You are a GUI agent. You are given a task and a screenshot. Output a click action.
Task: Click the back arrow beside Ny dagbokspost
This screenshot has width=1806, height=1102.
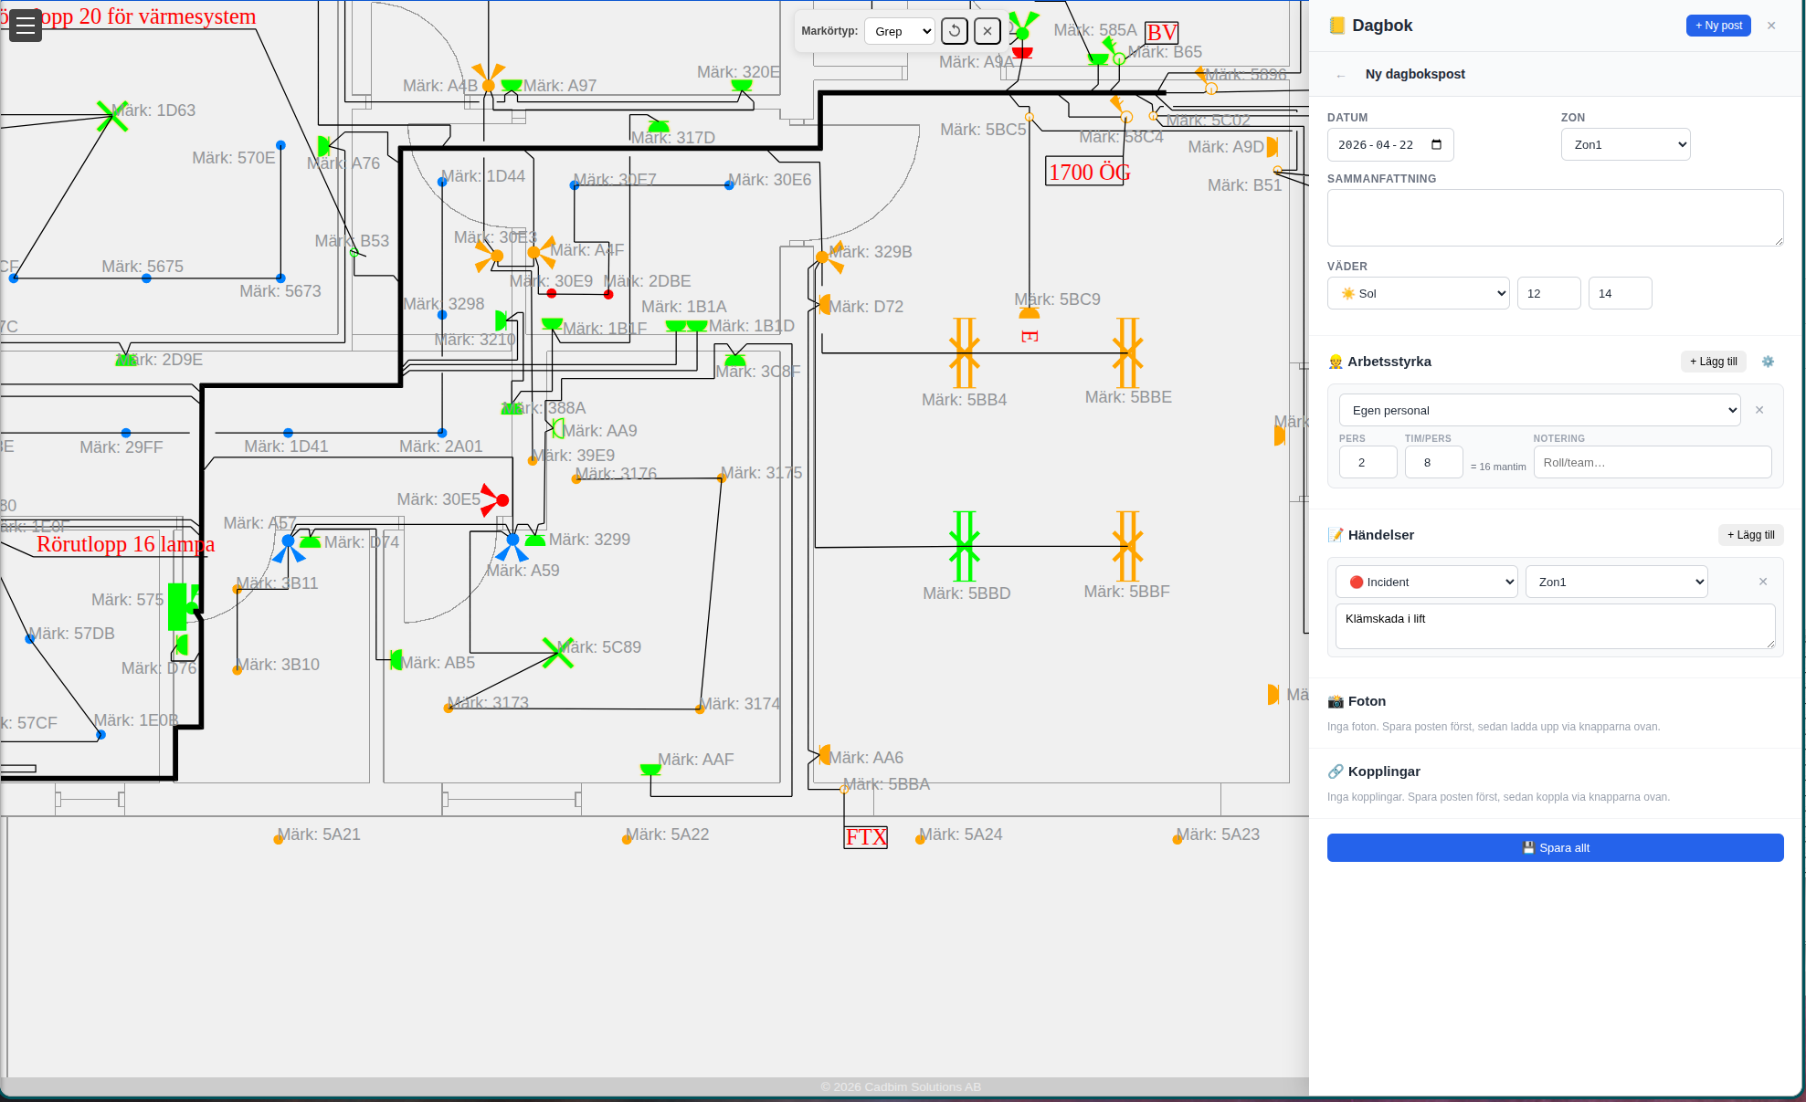1340,75
